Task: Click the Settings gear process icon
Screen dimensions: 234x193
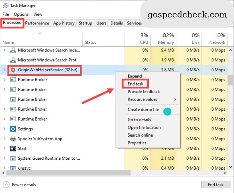Action: click(13, 129)
